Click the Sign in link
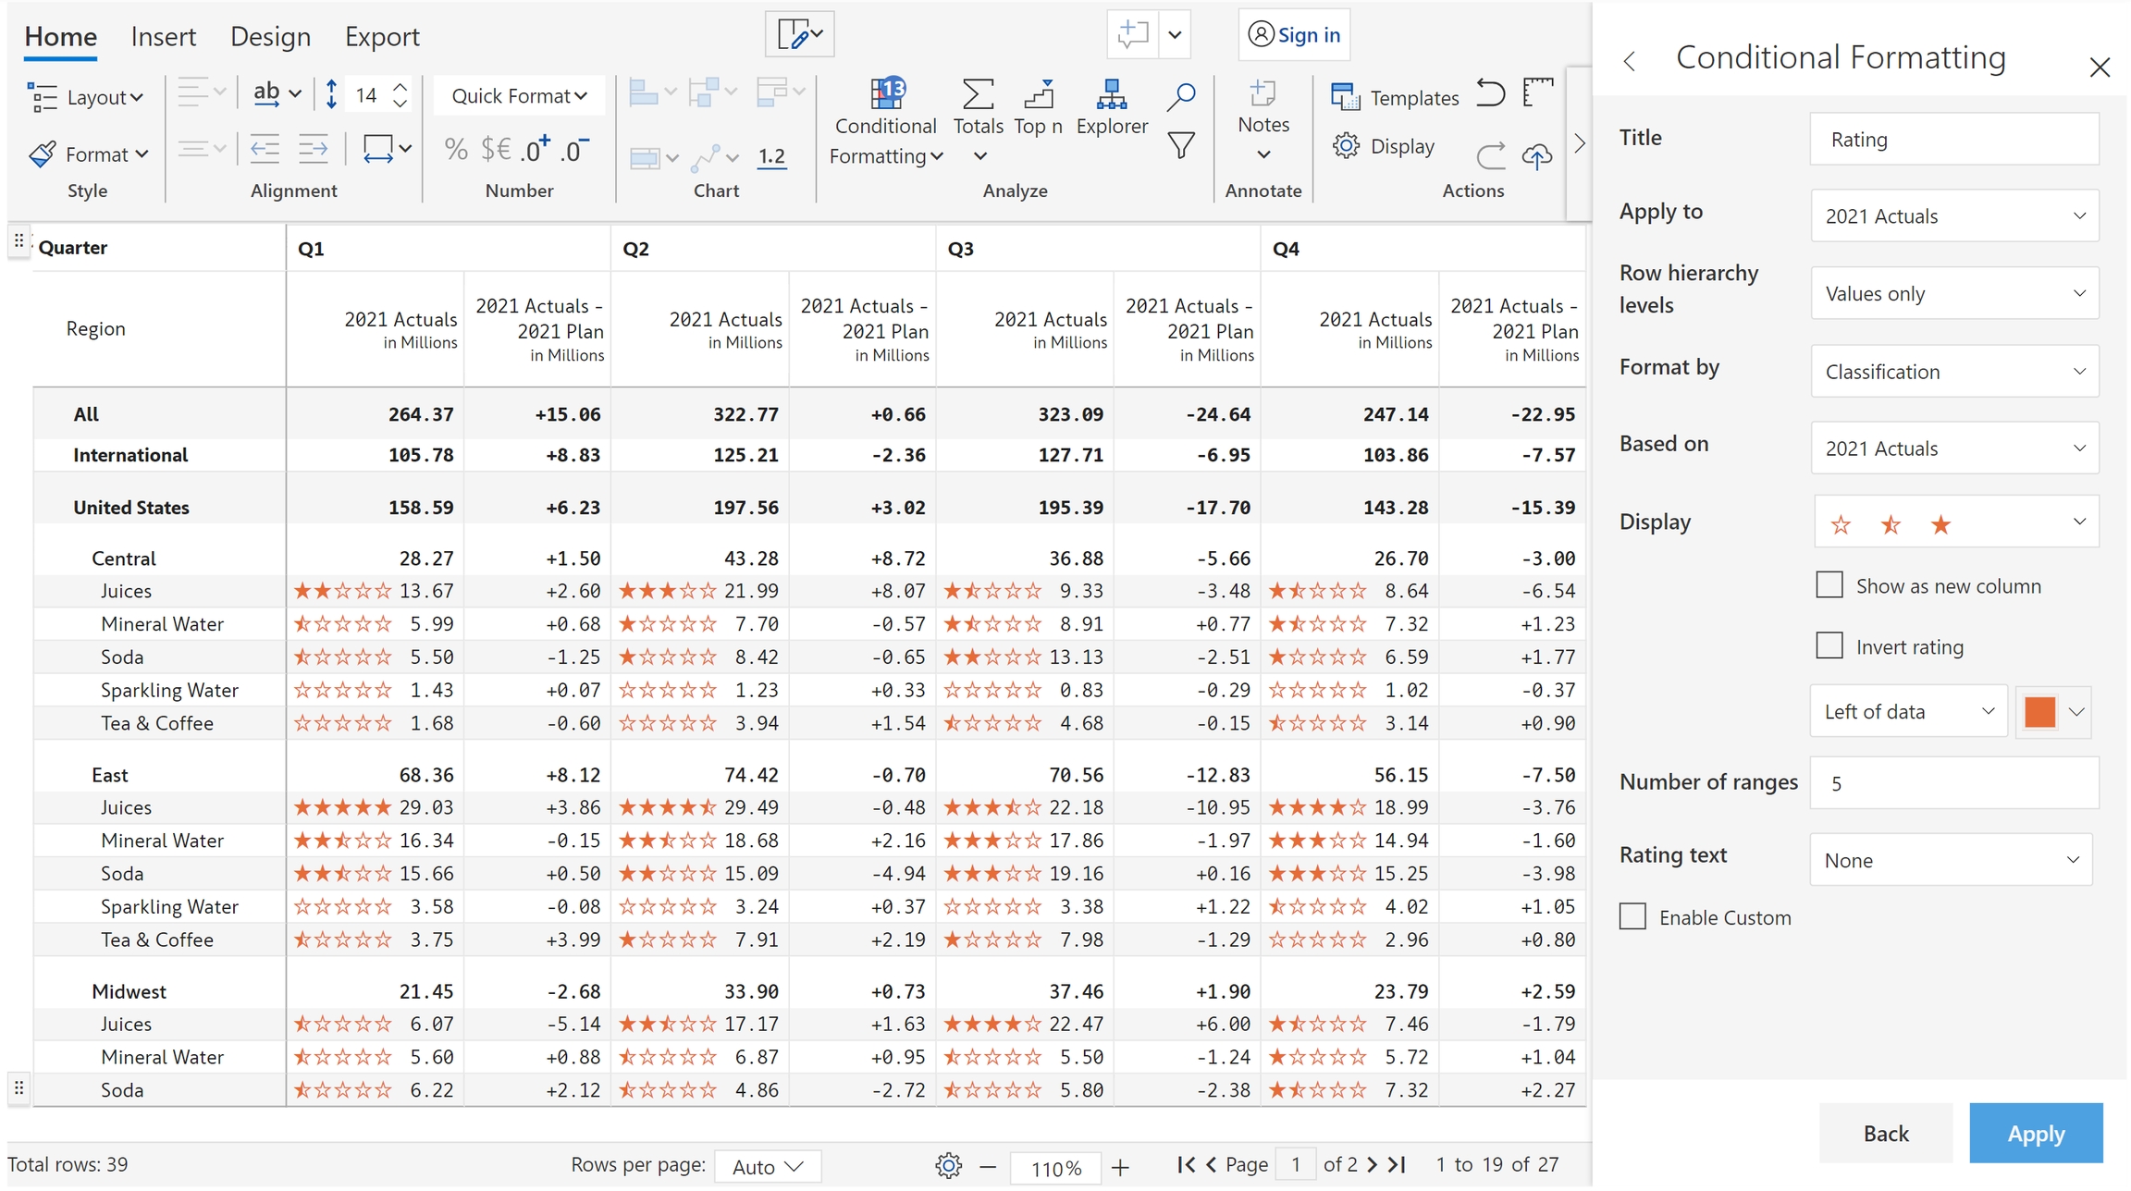The height and width of the screenshot is (1191, 2131). 1294,35
